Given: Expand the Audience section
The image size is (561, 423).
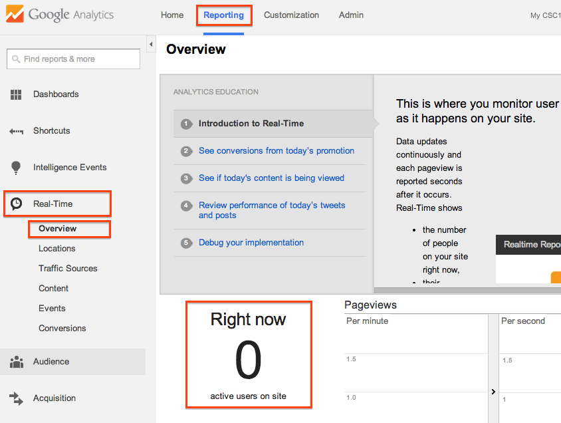Looking at the screenshot, I should (x=51, y=362).
